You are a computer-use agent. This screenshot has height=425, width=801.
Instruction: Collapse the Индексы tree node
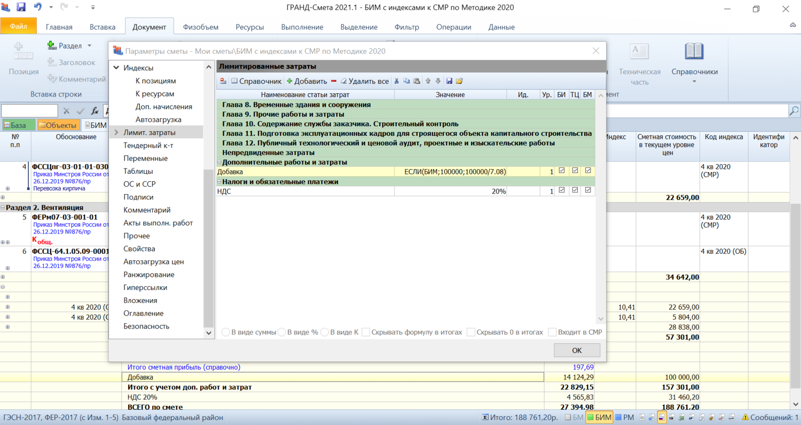click(116, 68)
